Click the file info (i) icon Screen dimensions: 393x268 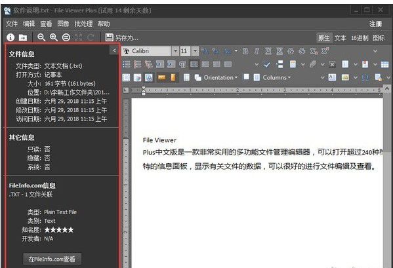pos(10,37)
